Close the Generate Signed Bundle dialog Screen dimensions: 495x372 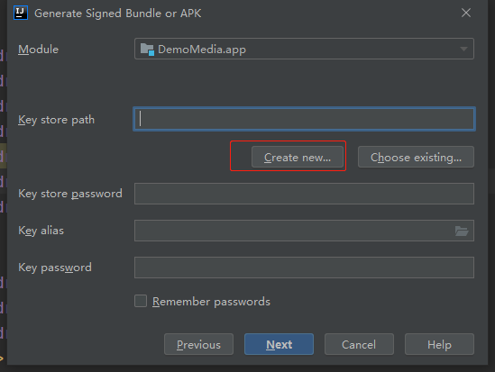pyautogui.click(x=466, y=13)
